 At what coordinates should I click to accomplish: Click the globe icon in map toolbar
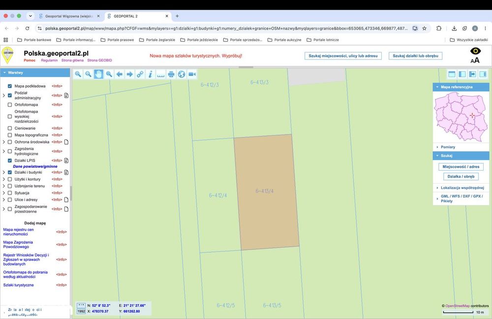[x=182, y=74]
